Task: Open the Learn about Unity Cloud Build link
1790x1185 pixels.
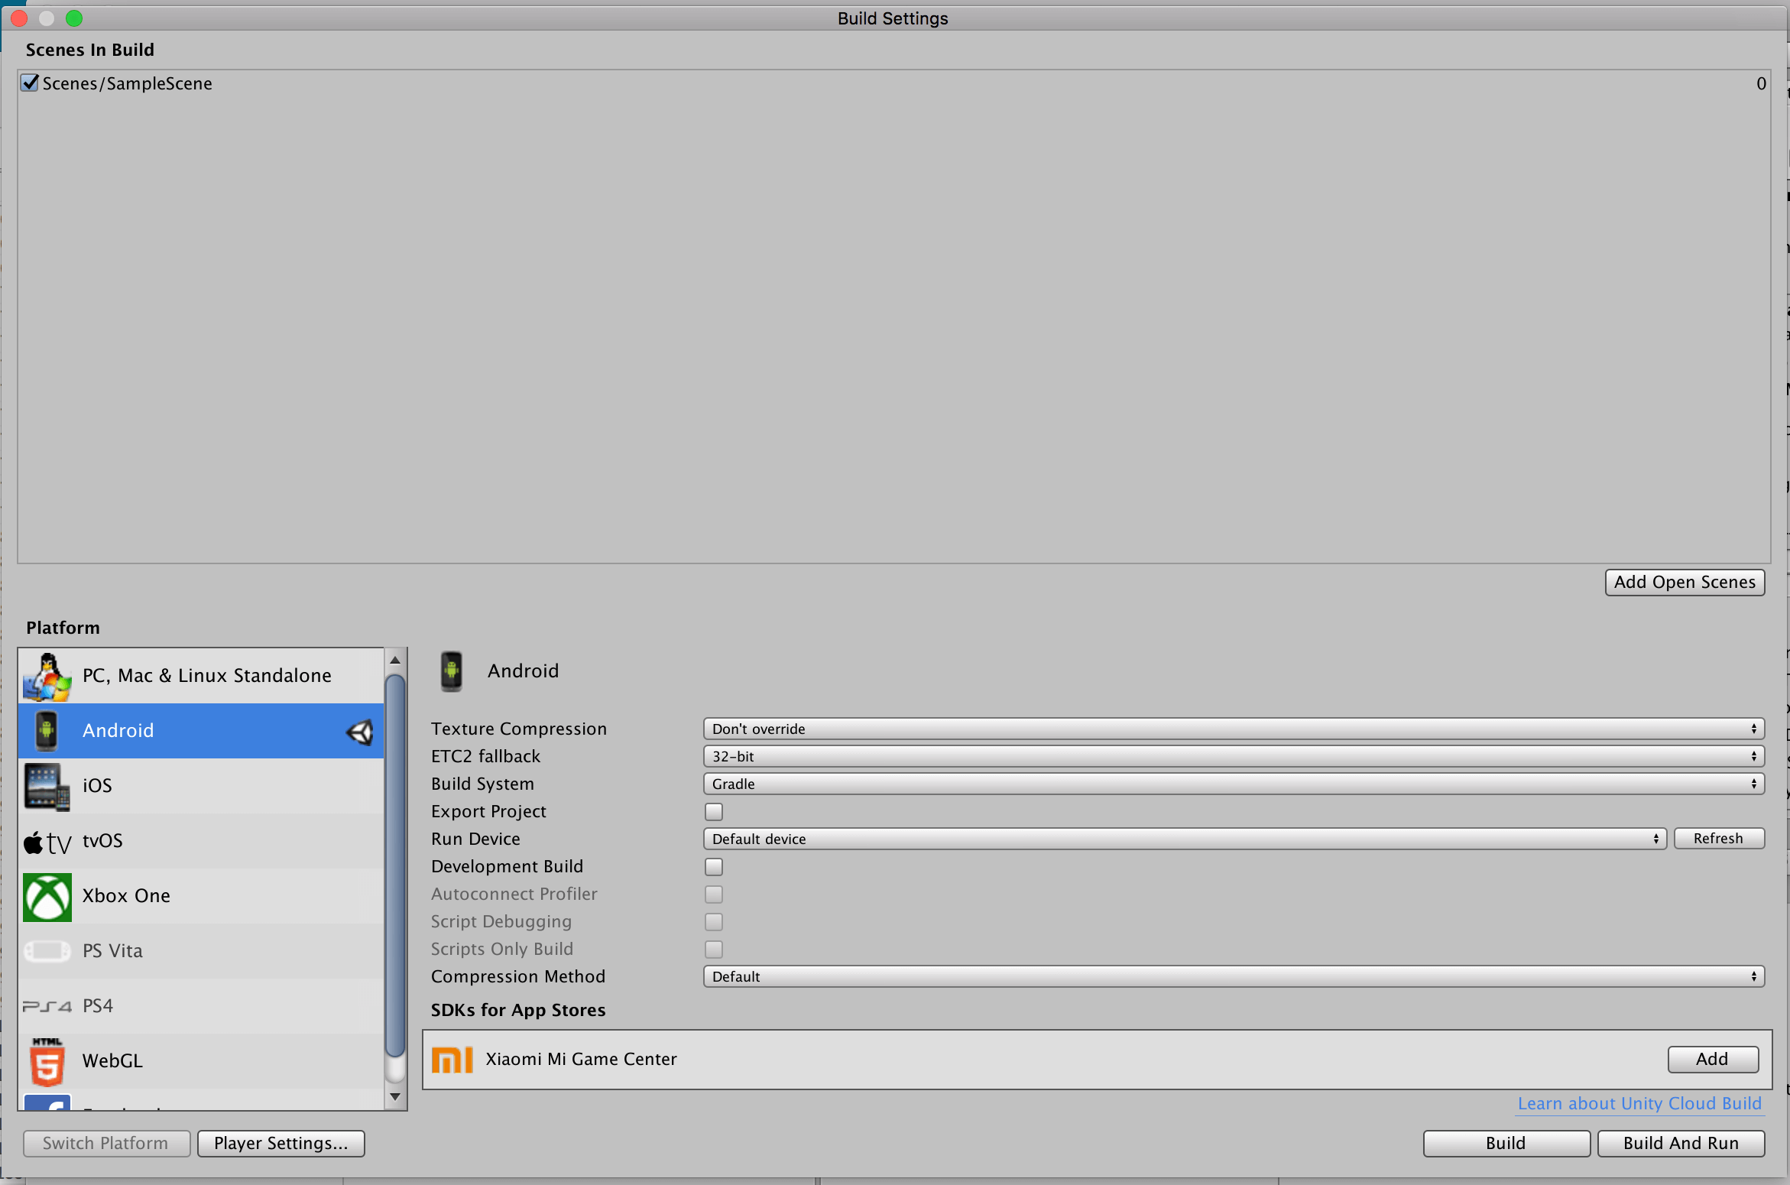Action: click(x=1639, y=1103)
